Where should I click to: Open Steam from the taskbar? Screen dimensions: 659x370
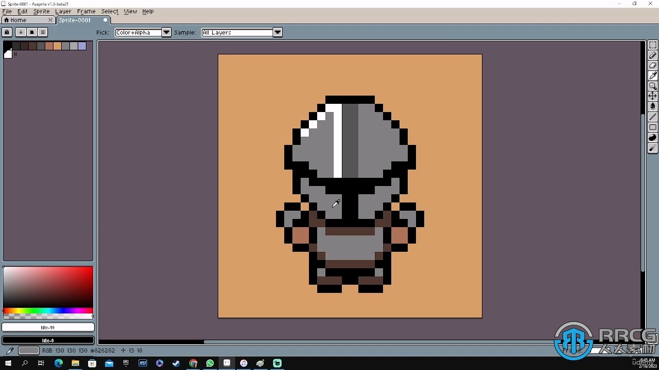176,363
